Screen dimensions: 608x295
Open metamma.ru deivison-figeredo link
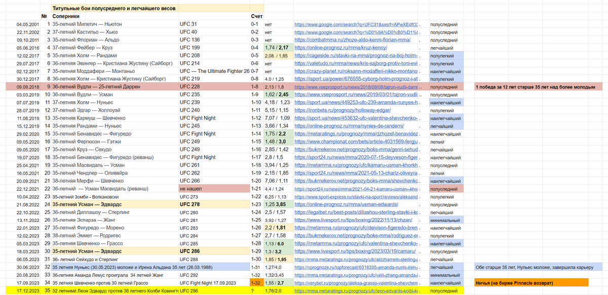point(356,228)
